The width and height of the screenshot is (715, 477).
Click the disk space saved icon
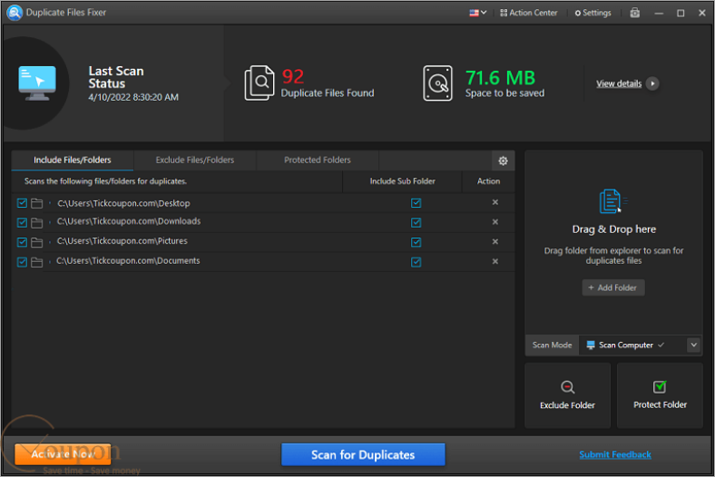(x=437, y=83)
